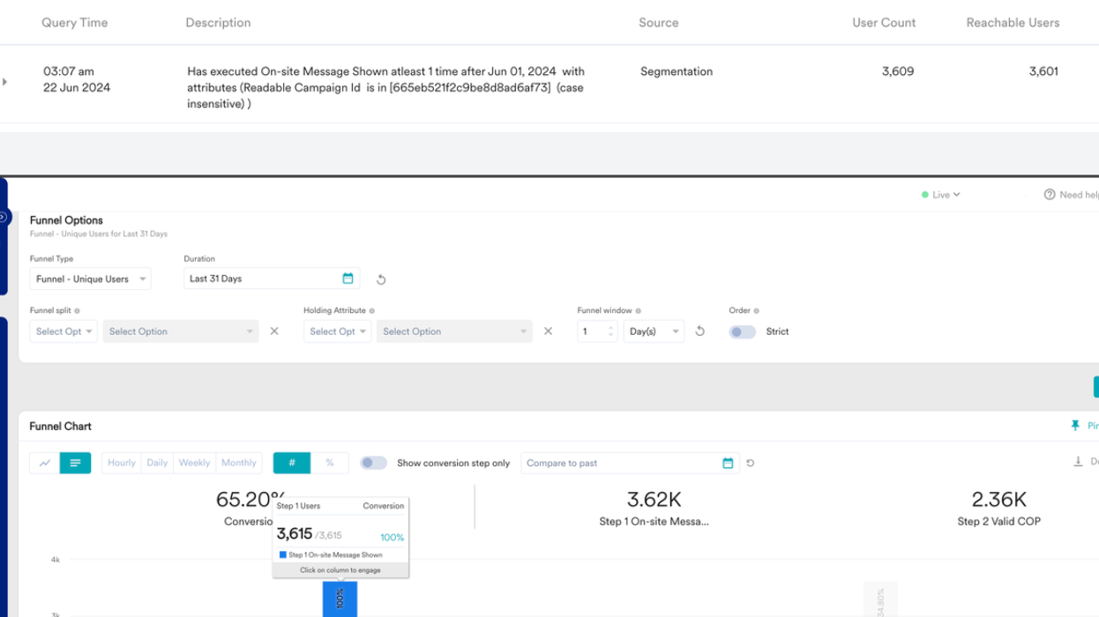Open the Need help link
This screenshot has height=617, width=1099.
click(x=1072, y=195)
